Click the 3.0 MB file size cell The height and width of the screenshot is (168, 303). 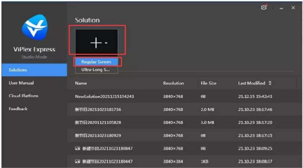point(207,122)
